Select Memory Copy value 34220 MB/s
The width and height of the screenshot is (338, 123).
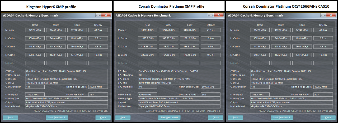(x=190, y=30)
